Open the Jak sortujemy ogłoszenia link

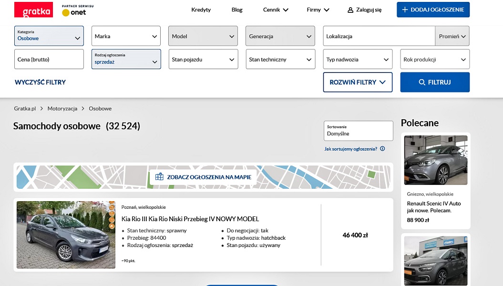(350, 149)
